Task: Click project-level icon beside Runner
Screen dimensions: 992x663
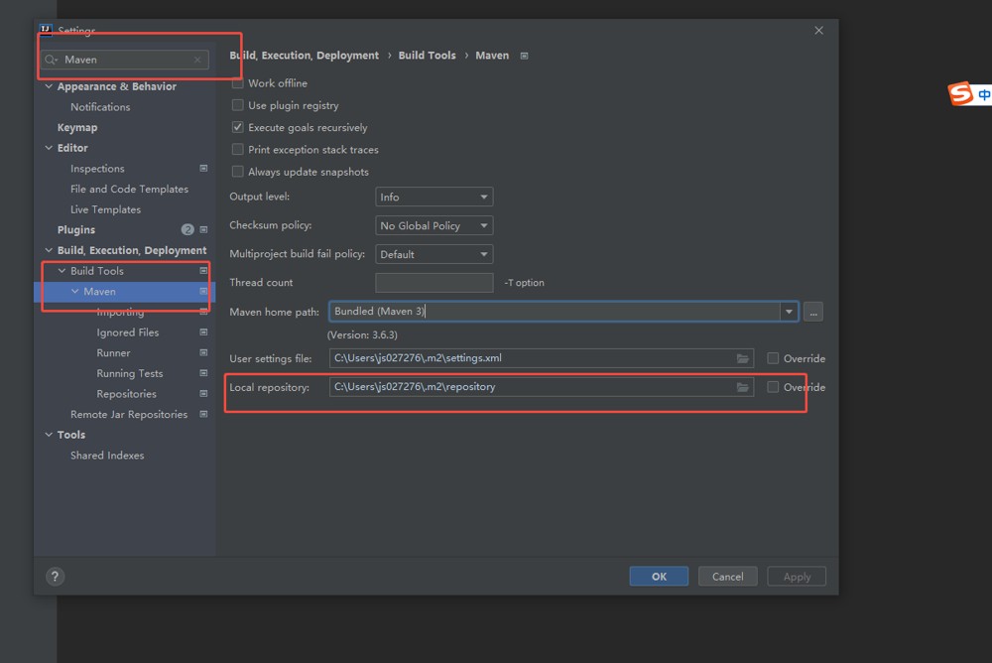Action: coord(203,352)
